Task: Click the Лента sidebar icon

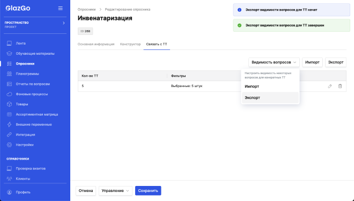Action: click(x=9, y=43)
